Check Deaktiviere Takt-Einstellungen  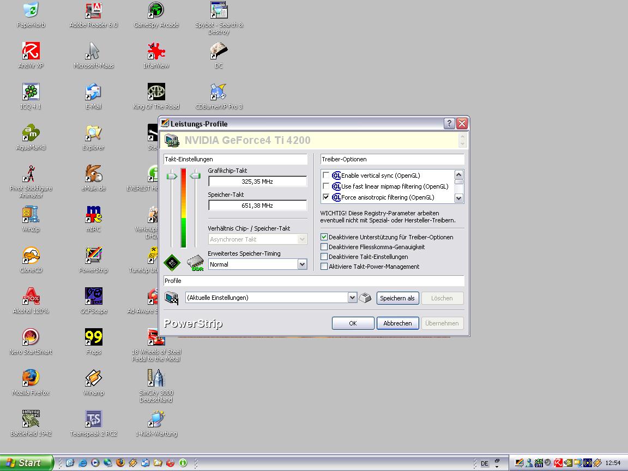324,257
